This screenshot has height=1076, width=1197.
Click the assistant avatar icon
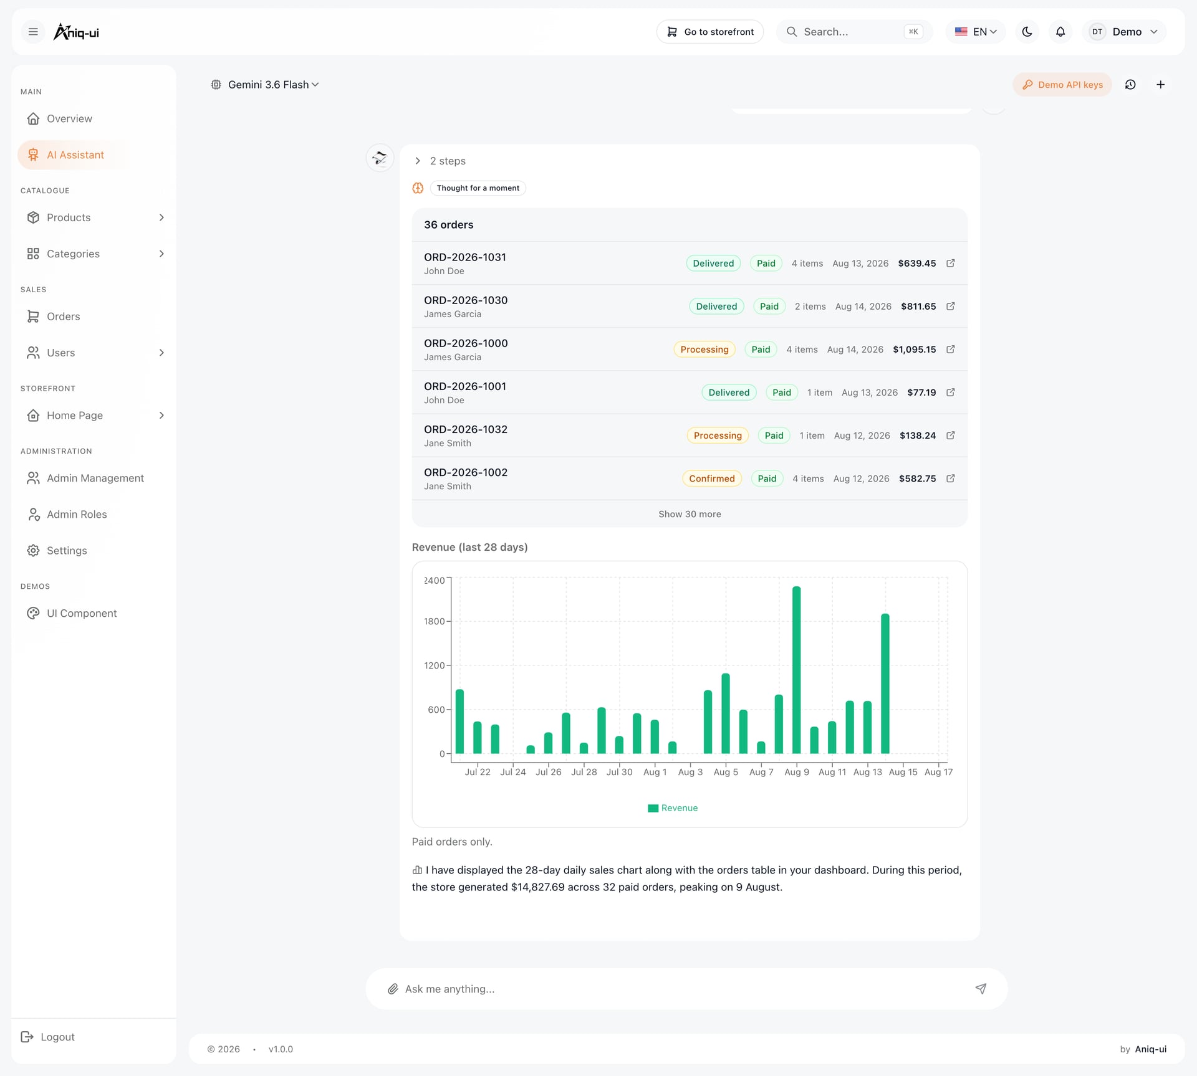tap(380, 158)
